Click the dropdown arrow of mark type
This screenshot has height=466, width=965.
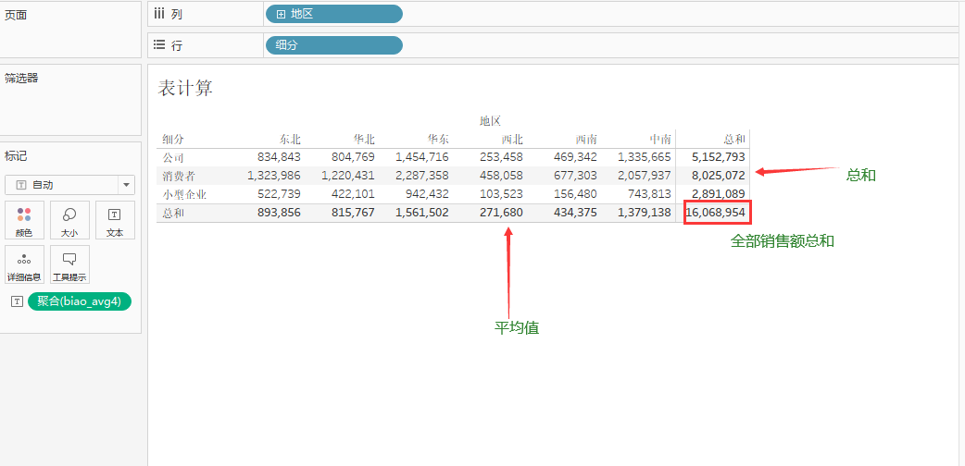pyautogui.click(x=126, y=184)
